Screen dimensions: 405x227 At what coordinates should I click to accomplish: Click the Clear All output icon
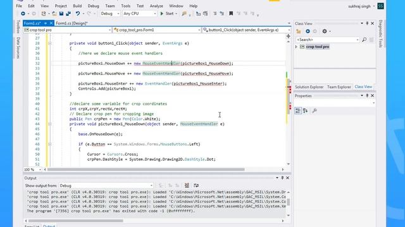(x=187, y=185)
